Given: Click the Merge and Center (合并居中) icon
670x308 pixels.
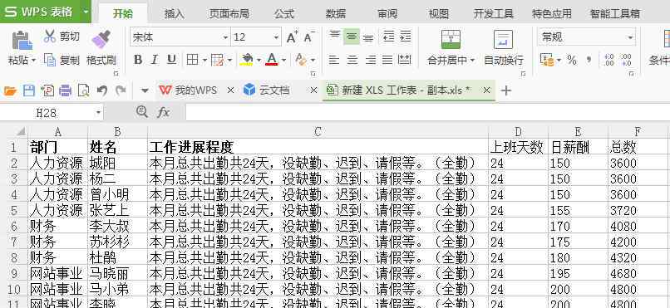Looking at the screenshot, I should coord(451,40).
